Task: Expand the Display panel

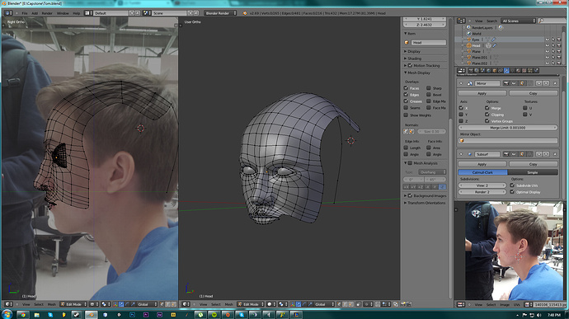Action: pyautogui.click(x=413, y=52)
